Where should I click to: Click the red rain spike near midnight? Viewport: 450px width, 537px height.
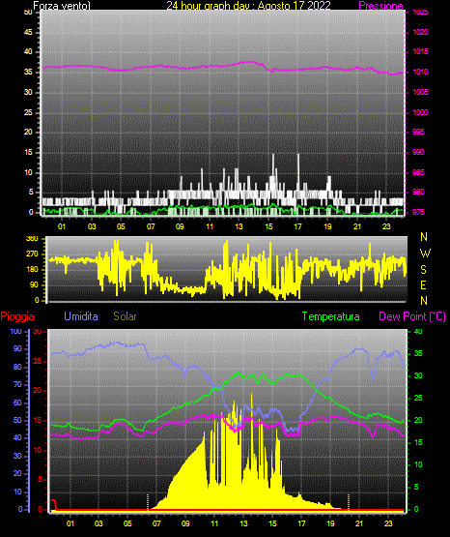pyautogui.click(x=54, y=504)
